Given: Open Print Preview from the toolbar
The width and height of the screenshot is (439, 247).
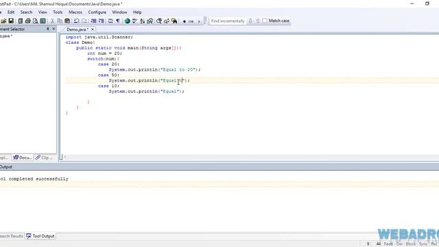Looking at the screenshot, I should point(35,21).
